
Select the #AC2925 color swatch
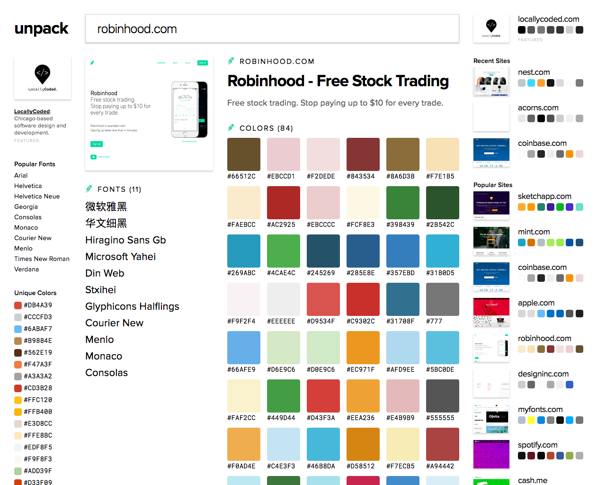pyautogui.click(x=284, y=203)
